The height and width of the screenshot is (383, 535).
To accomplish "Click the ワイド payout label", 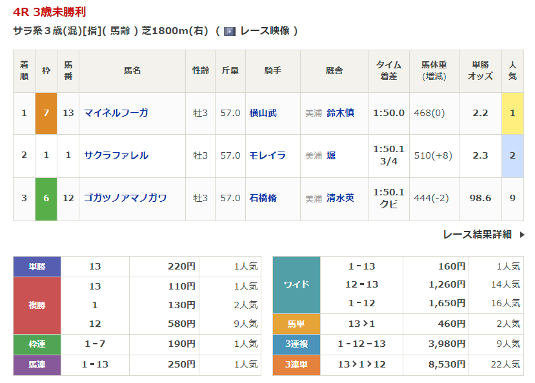I will (296, 284).
